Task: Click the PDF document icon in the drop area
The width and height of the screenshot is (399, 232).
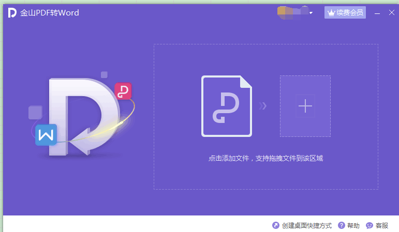Action: pos(227,106)
